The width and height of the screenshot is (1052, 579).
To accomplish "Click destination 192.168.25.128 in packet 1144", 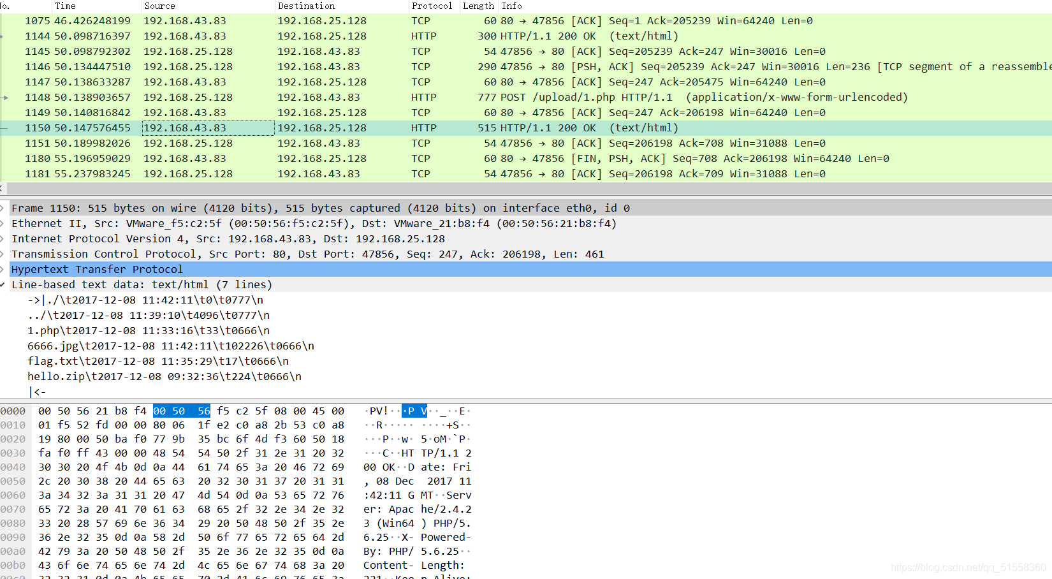I will 322,36.
